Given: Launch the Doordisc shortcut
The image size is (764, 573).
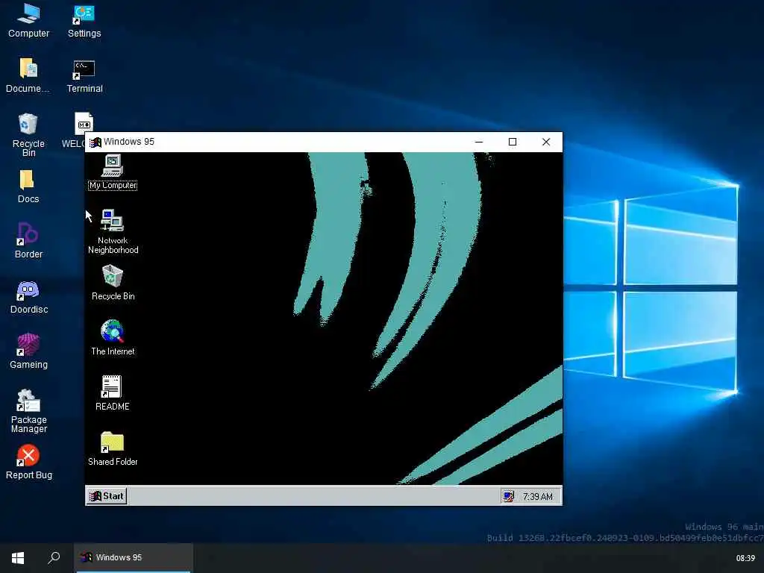Looking at the screenshot, I should (29, 297).
